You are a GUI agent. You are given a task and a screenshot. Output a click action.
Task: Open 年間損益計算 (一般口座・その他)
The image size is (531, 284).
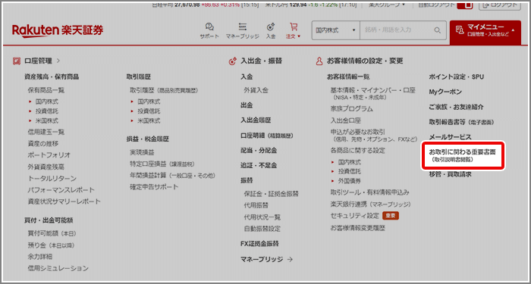(x=173, y=176)
